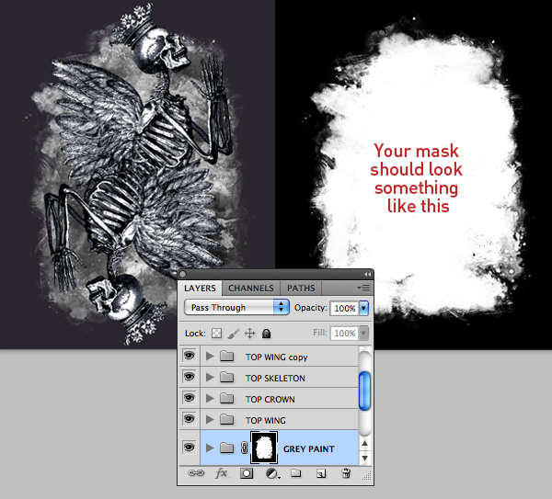Viewport: 552px width, 499px height.
Task: Click the Fill 100% field
Action: [x=345, y=333]
